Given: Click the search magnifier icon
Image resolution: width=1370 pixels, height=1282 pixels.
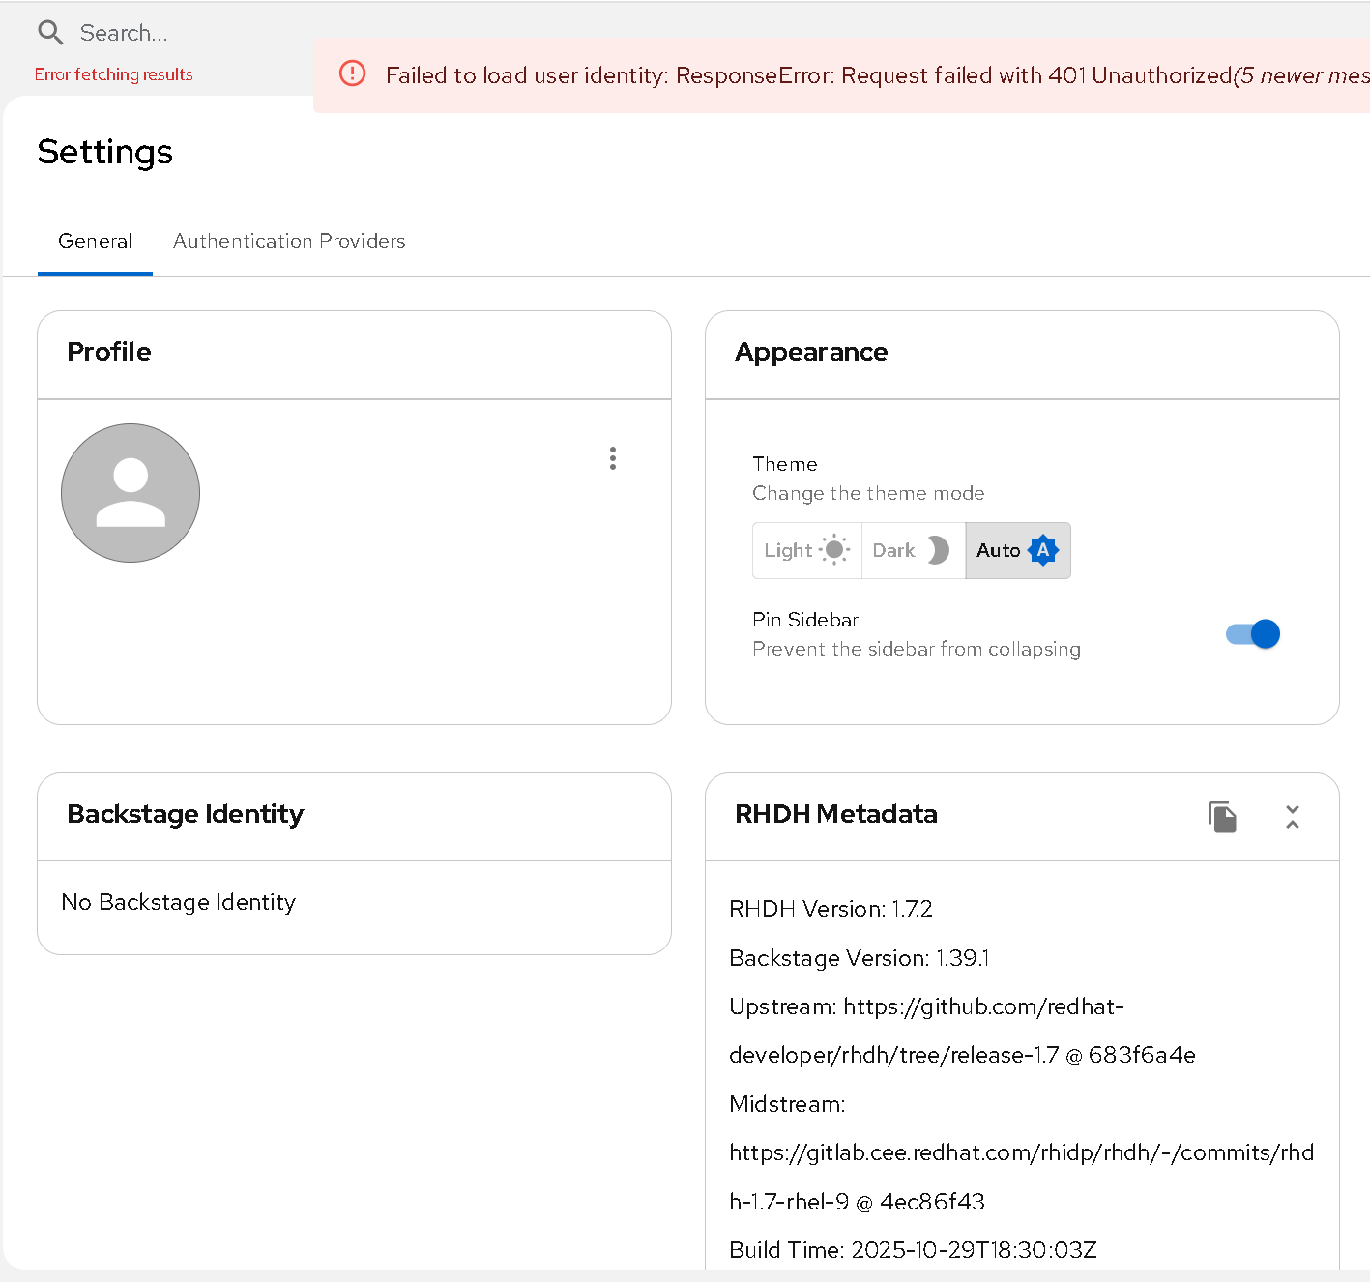Looking at the screenshot, I should coord(50,33).
